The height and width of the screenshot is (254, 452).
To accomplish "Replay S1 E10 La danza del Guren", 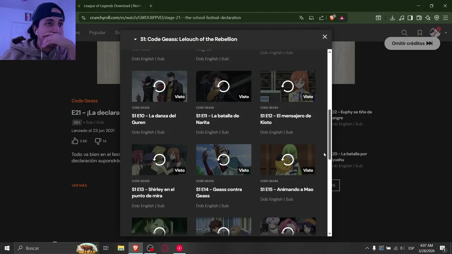I will [159, 86].
